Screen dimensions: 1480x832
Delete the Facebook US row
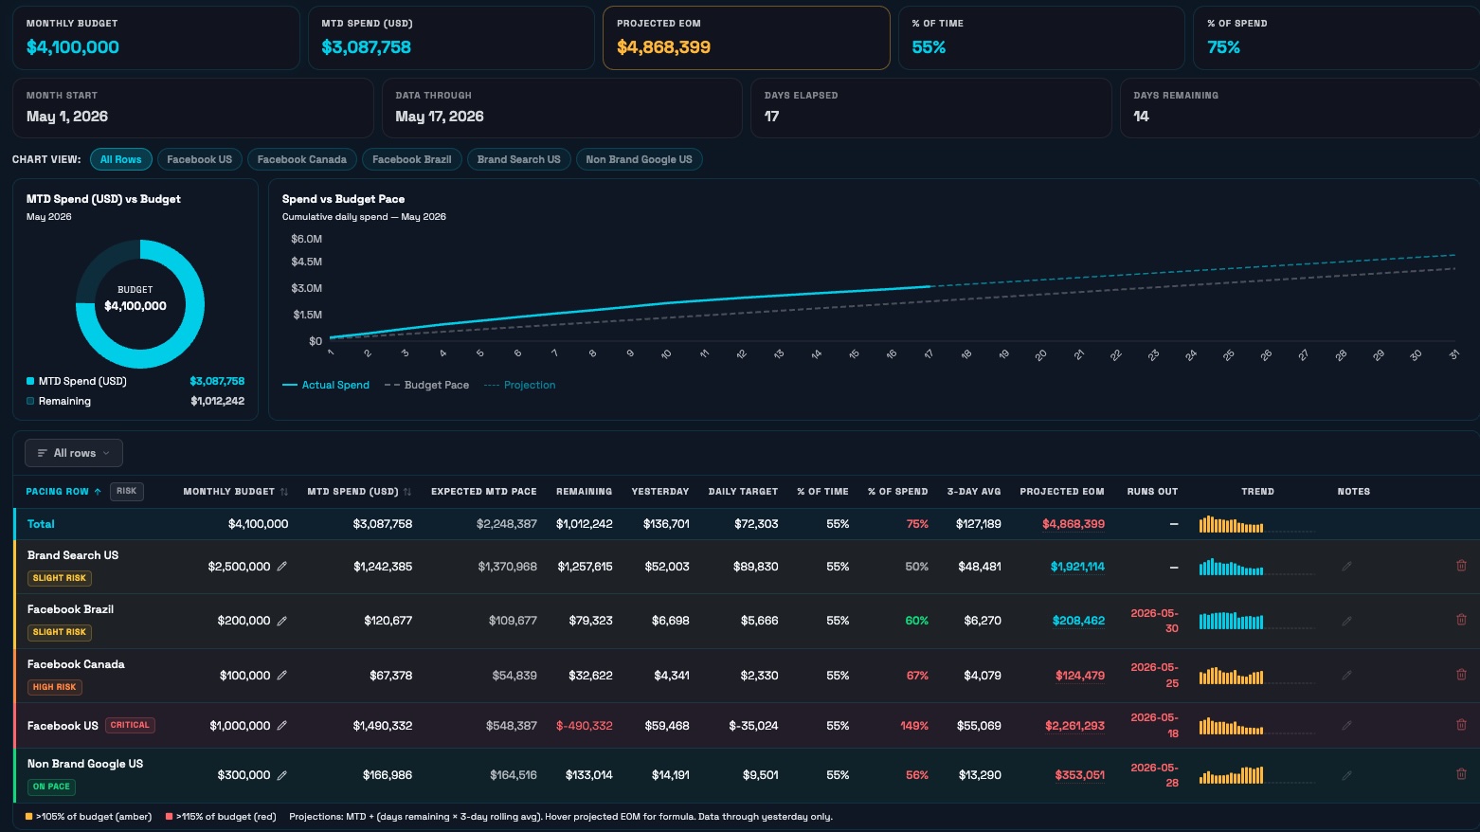[x=1461, y=725]
